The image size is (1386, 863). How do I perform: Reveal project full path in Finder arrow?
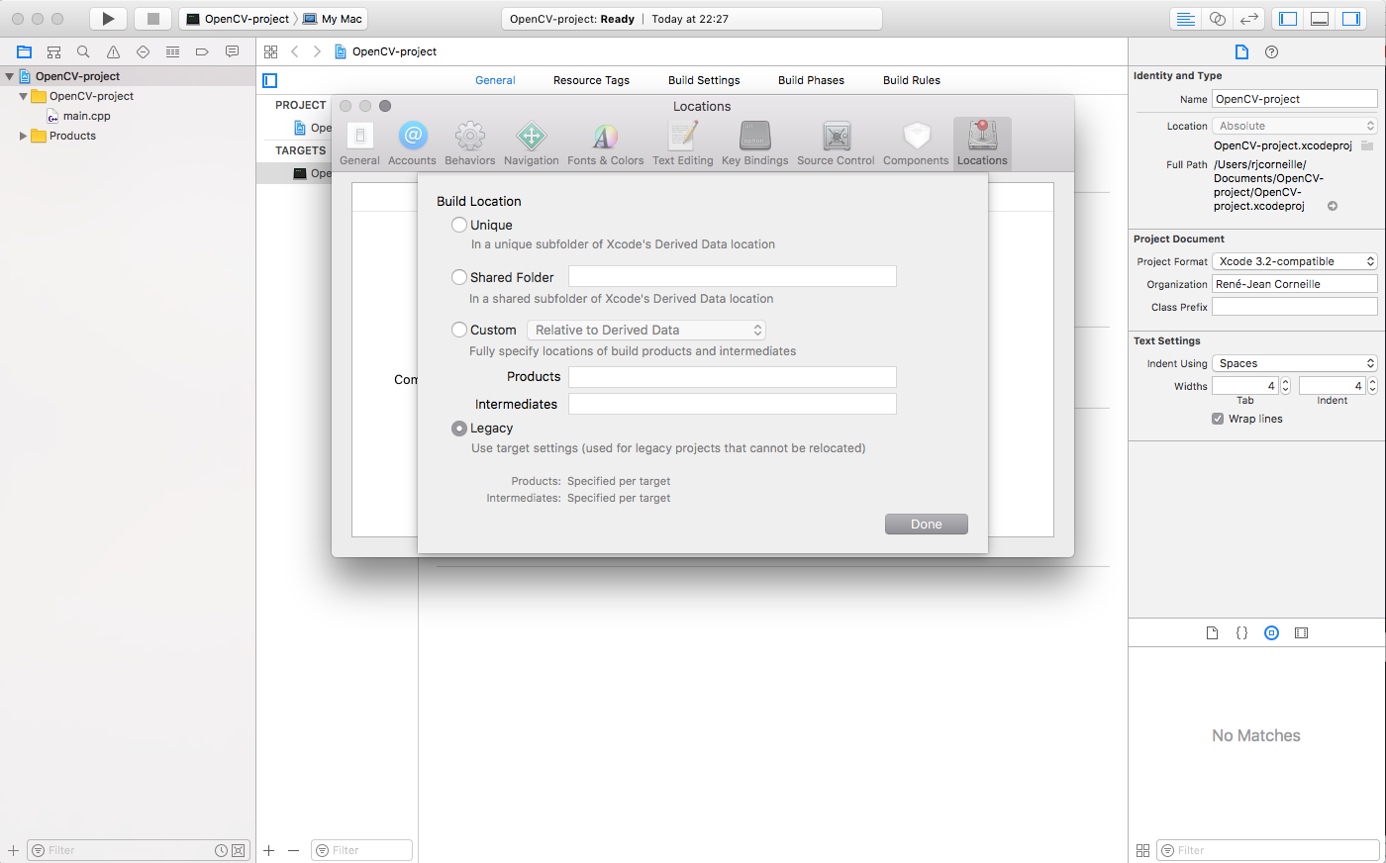tap(1333, 206)
